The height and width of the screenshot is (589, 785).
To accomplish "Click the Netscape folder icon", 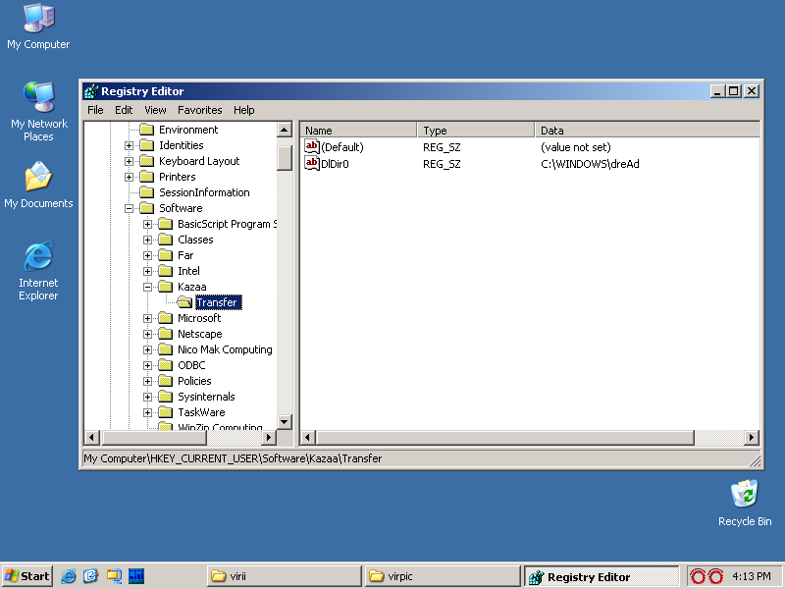I will (166, 334).
